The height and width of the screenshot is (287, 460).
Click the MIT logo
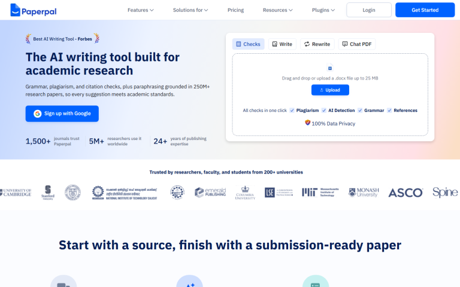(320, 193)
